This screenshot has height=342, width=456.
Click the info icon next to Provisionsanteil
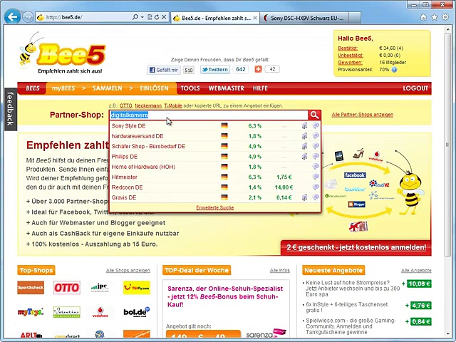395,70
